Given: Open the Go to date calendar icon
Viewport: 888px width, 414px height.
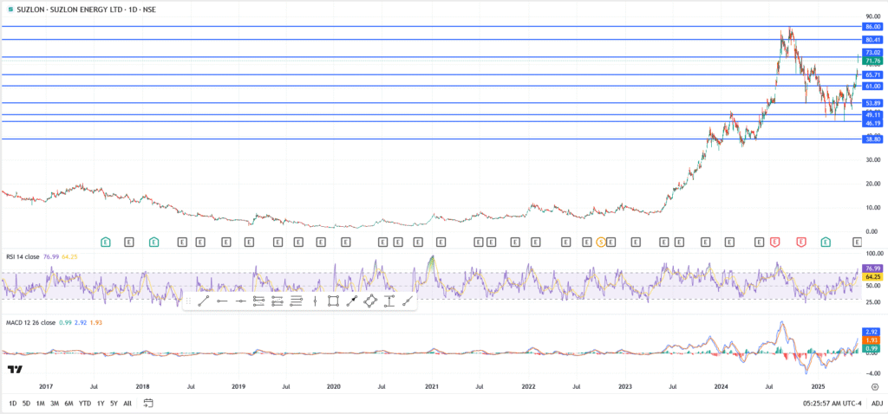Looking at the screenshot, I should 148,403.
